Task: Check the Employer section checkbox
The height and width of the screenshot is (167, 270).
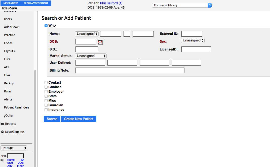Action: coord(46,92)
